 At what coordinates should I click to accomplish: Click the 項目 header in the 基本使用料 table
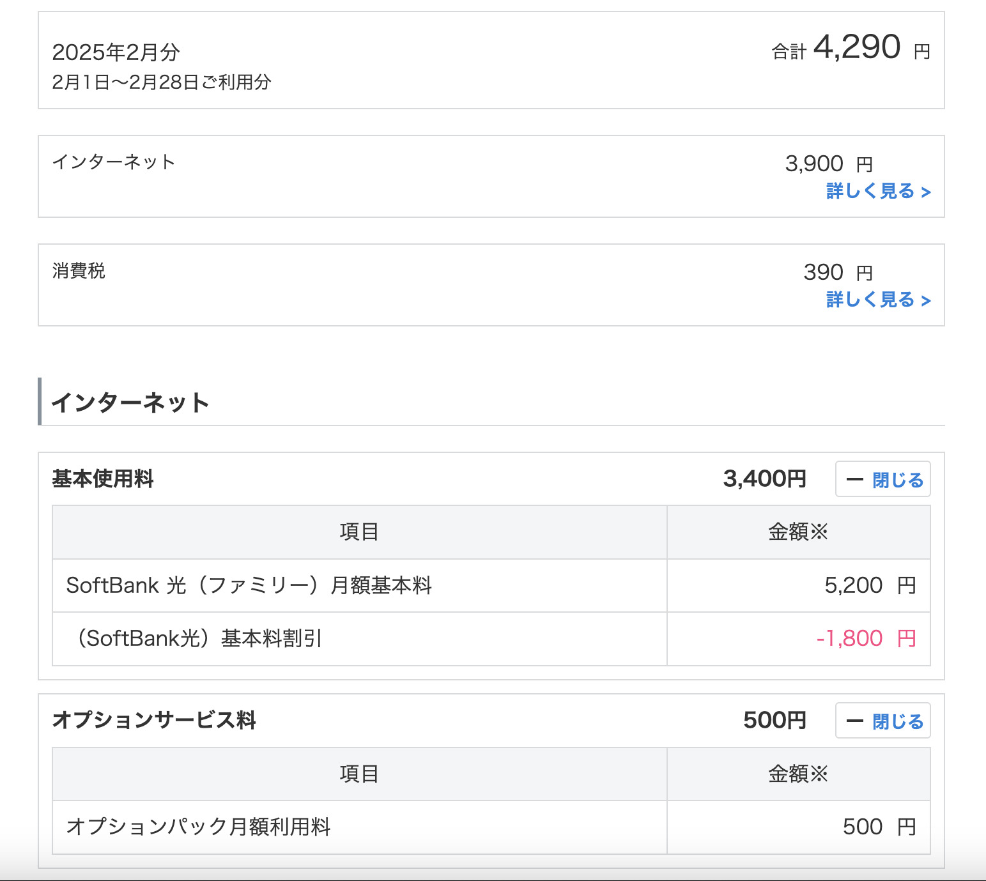pos(359,532)
